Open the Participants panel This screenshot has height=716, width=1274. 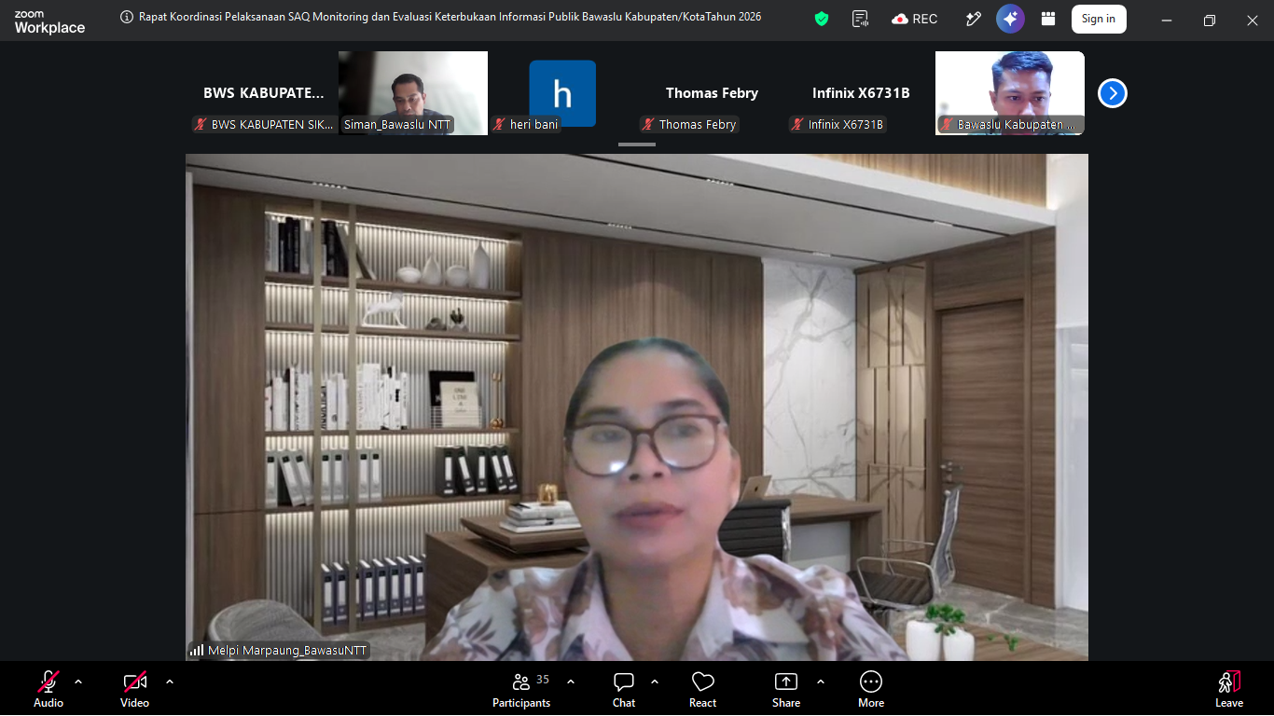point(522,689)
